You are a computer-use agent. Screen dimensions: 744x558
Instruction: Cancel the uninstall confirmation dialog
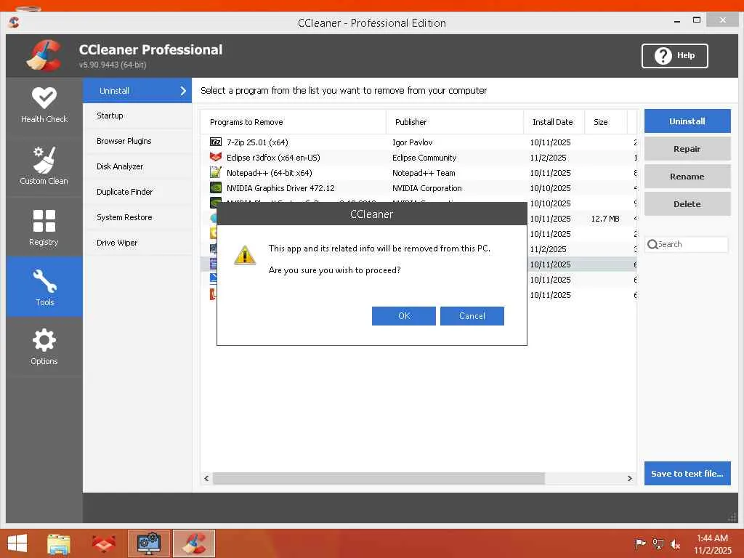(472, 316)
